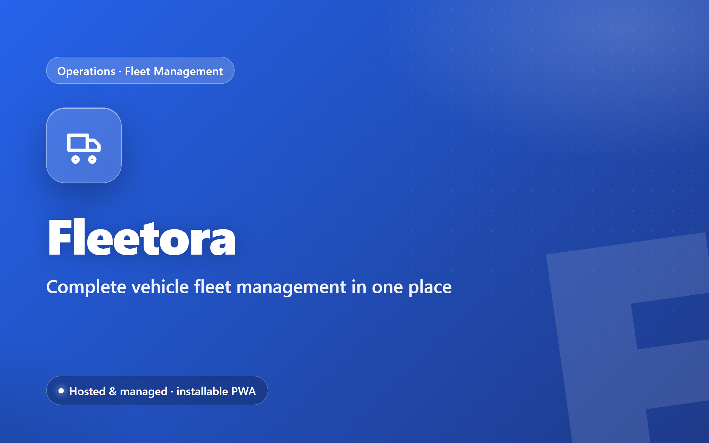
Task: Click the Operations · Fleet Management badge
Action: coord(140,70)
